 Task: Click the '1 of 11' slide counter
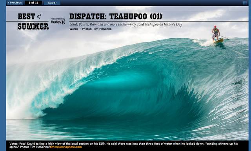[x=34, y=3]
